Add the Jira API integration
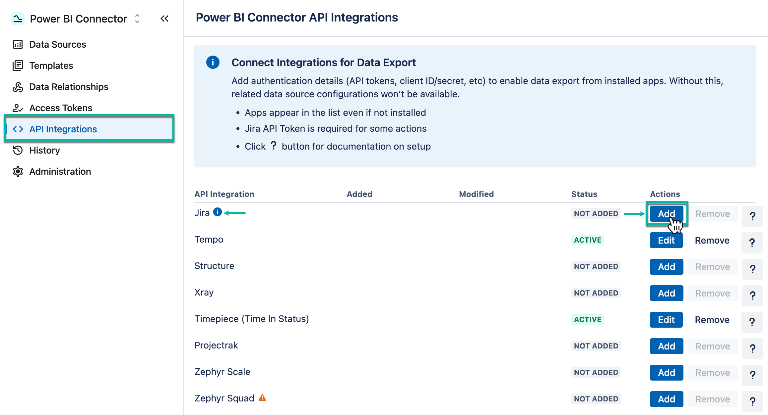The image size is (768, 415). 666,214
